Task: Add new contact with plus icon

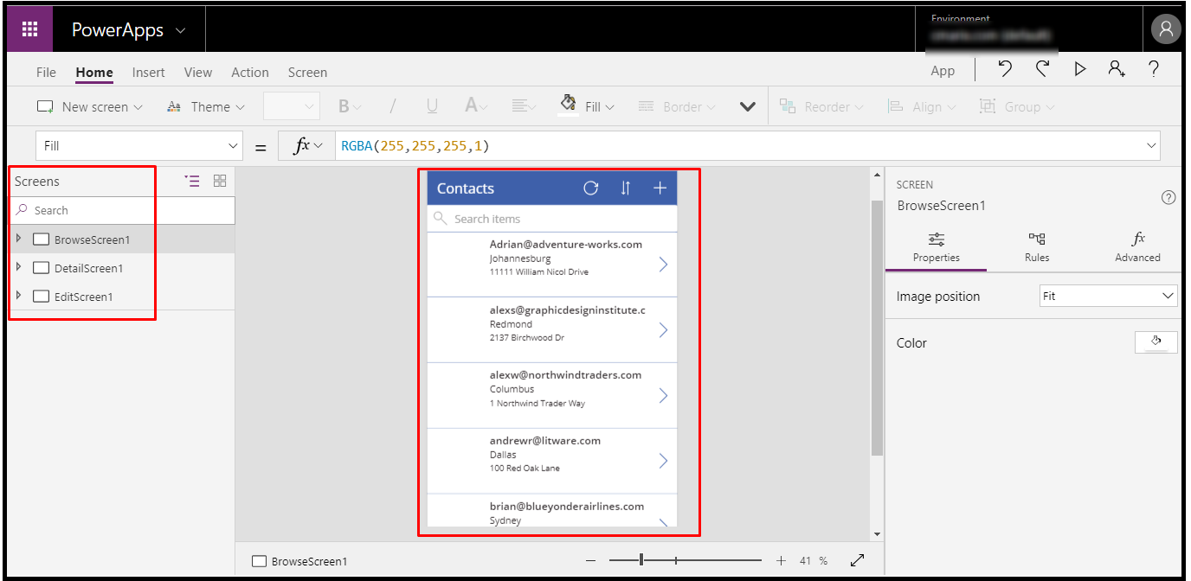Action: point(660,188)
